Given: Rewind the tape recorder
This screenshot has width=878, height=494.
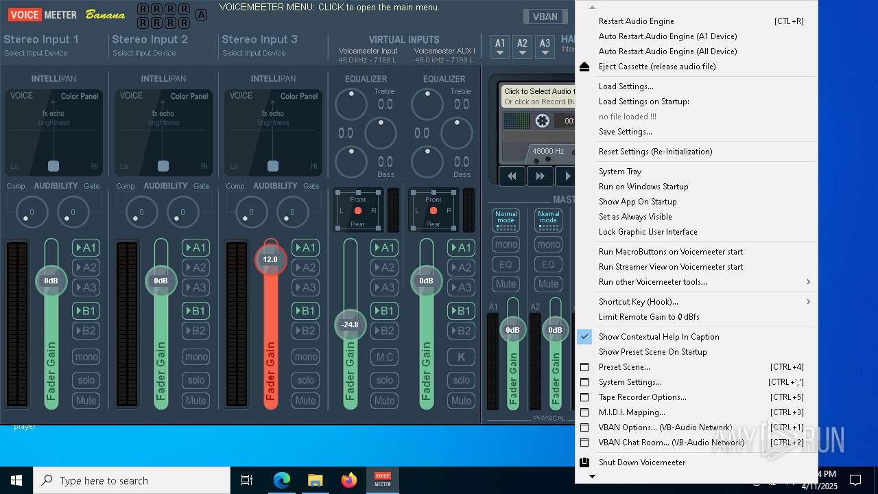Looking at the screenshot, I should [512, 176].
